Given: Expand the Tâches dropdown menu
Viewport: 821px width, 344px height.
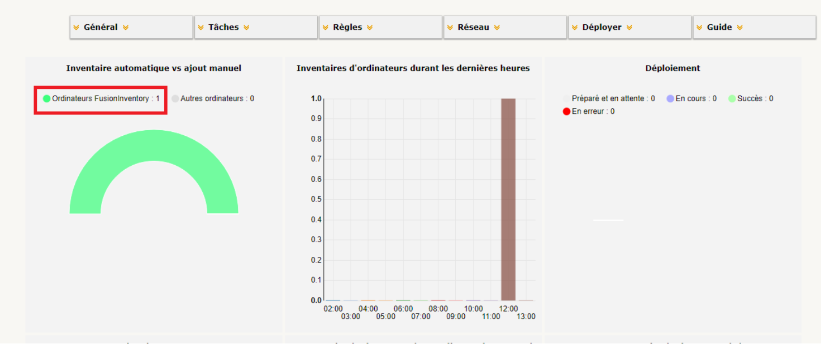Looking at the screenshot, I should pyautogui.click(x=224, y=27).
